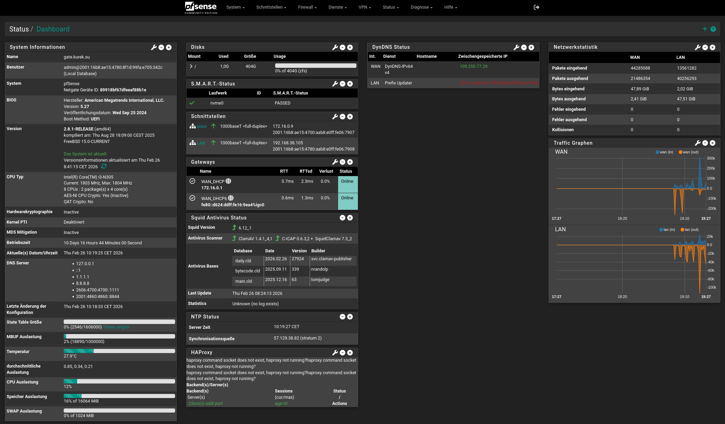Click the plus icon to add widget
This screenshot has width=725, height=424.
click(705, 29)
